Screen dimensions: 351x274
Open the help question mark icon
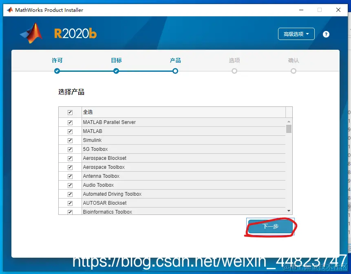(x=326, y=34)
